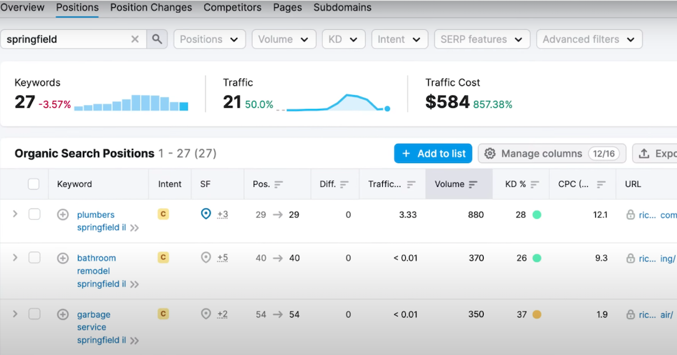The width and height of the screenshot is (677, 355).
Task: Click plus icon beside bathroom remodel keyword
Action: coord(62,258)
